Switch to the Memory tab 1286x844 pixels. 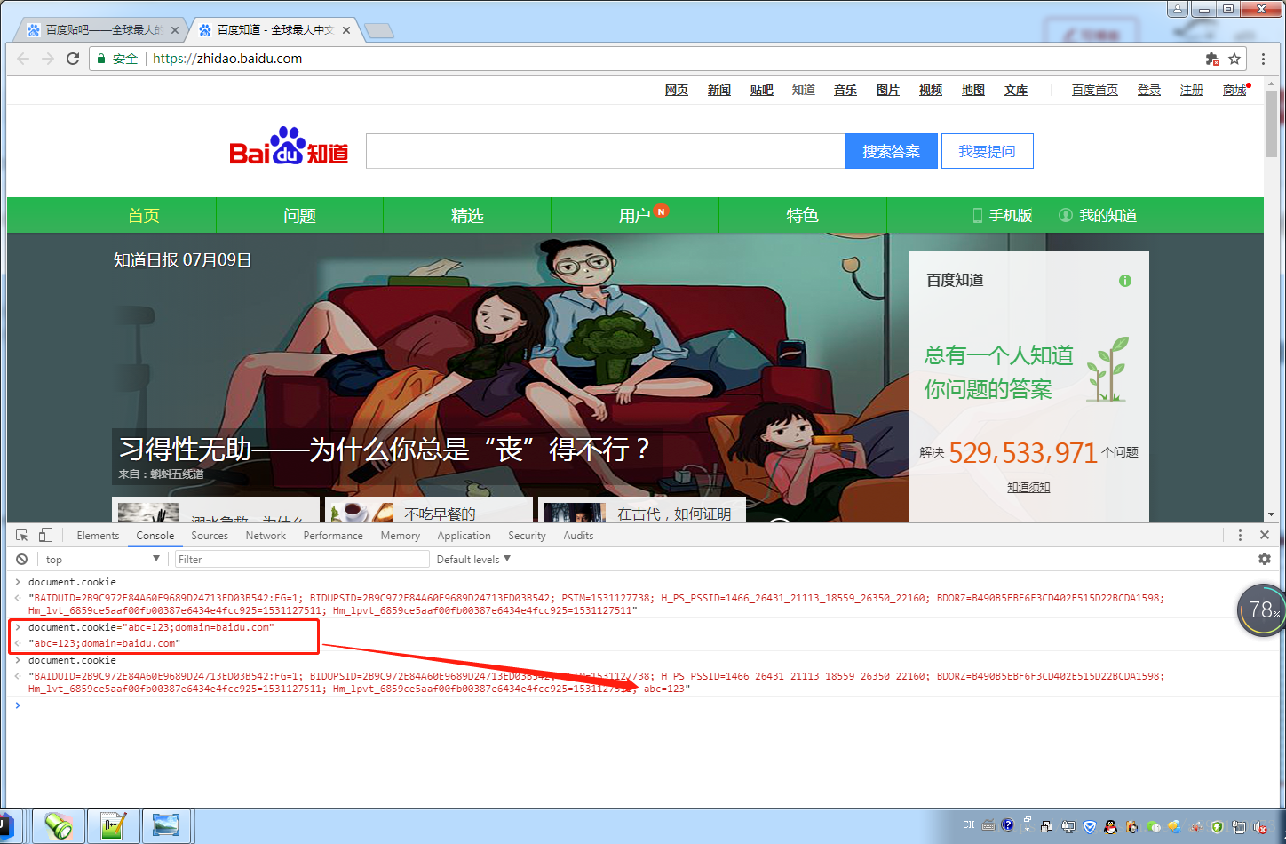point(401,535)
